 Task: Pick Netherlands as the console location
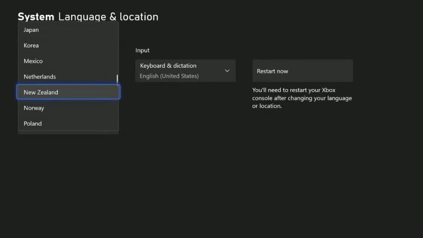pos(40,76)
